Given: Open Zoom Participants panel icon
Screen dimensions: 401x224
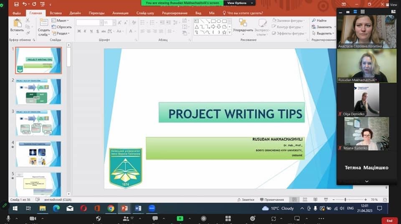Looking at the screenshot, I should [x=126, y=219].
